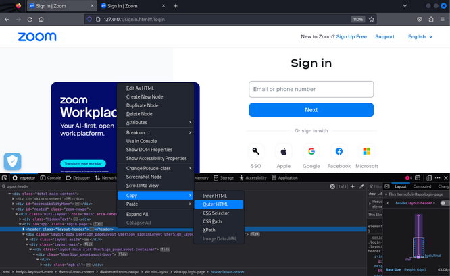
Task: Toggle the :hov pseudo-class panel button
Action: coord(372,194)
